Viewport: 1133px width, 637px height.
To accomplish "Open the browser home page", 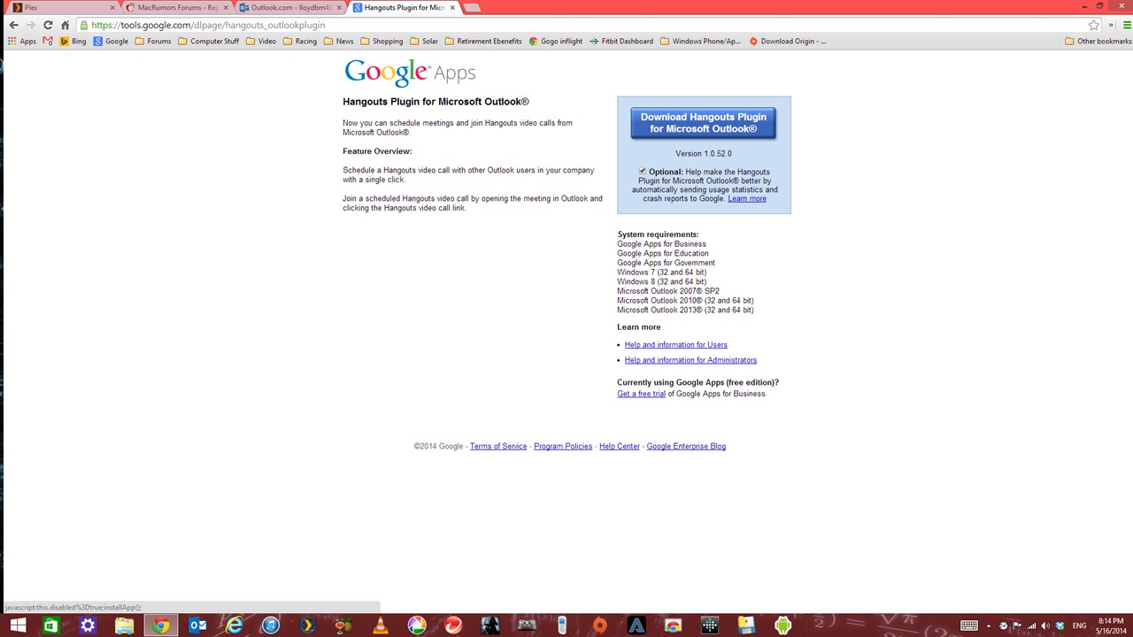I will tap(65, 25).
